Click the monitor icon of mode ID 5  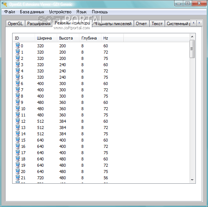(x=17, y=77)
